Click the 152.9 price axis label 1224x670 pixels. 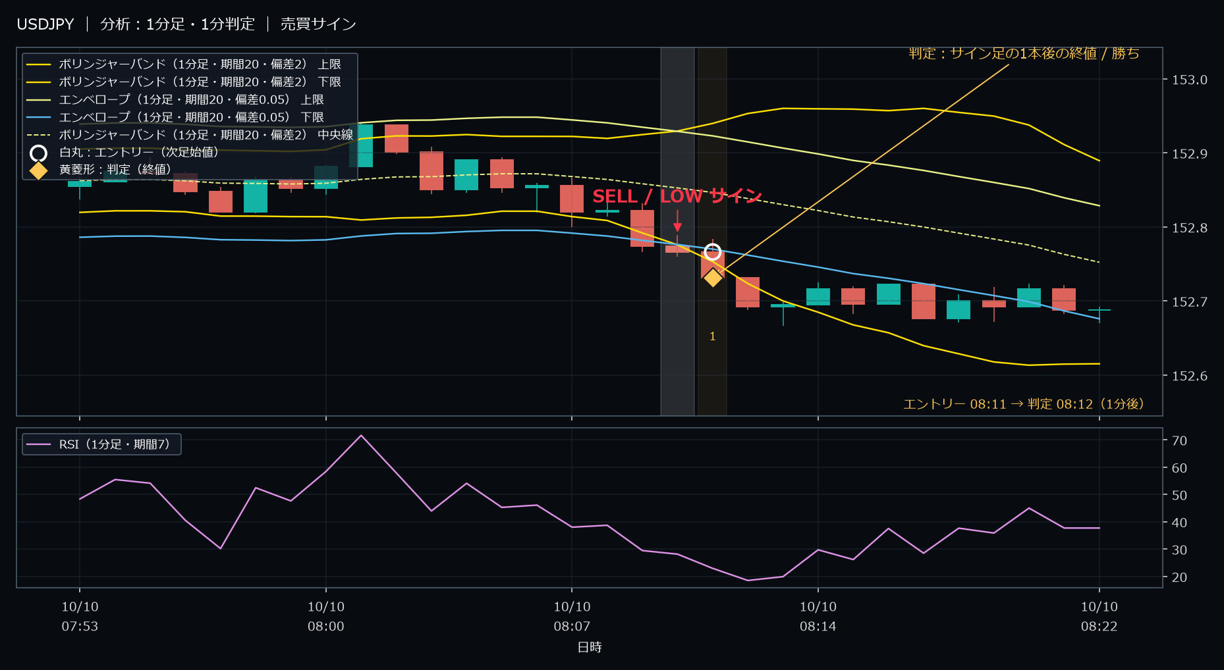click(1189, 153)
